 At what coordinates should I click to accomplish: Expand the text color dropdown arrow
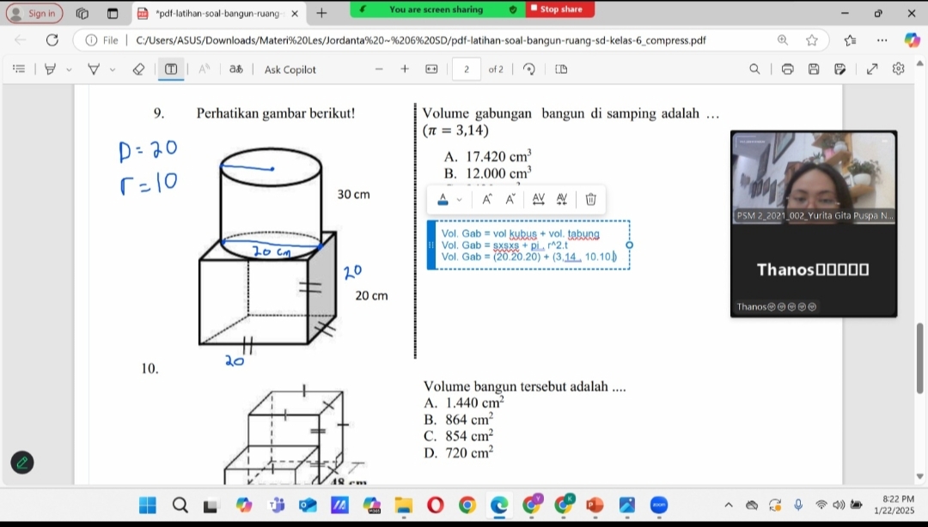pyautogui.click(x=459, y=200)
